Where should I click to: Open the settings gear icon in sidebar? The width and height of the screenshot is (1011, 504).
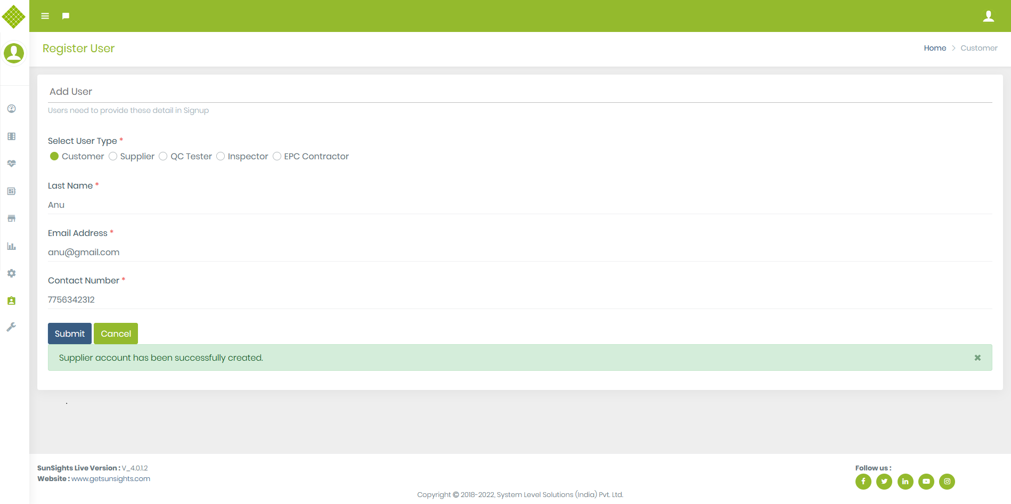[12, 273]
